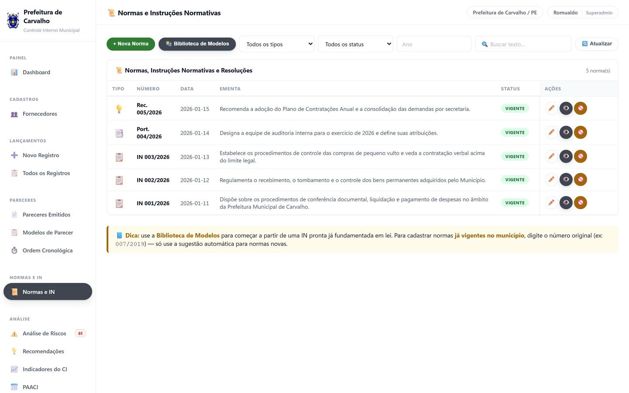The width and height of the screenshot is (629, 393).
Task: Revoke norm IN 002/2026 with ban icon
Action: 581,179
